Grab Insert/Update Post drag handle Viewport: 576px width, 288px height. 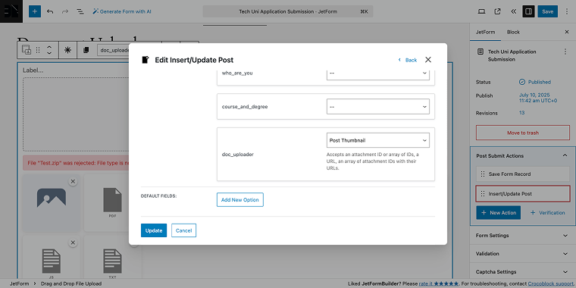point(483,193)
